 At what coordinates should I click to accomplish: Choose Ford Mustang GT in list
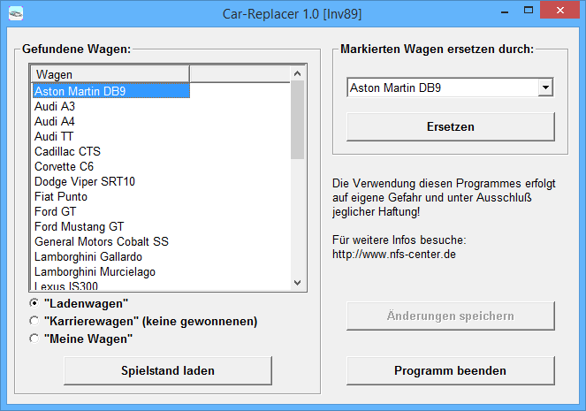pos(79,226)
